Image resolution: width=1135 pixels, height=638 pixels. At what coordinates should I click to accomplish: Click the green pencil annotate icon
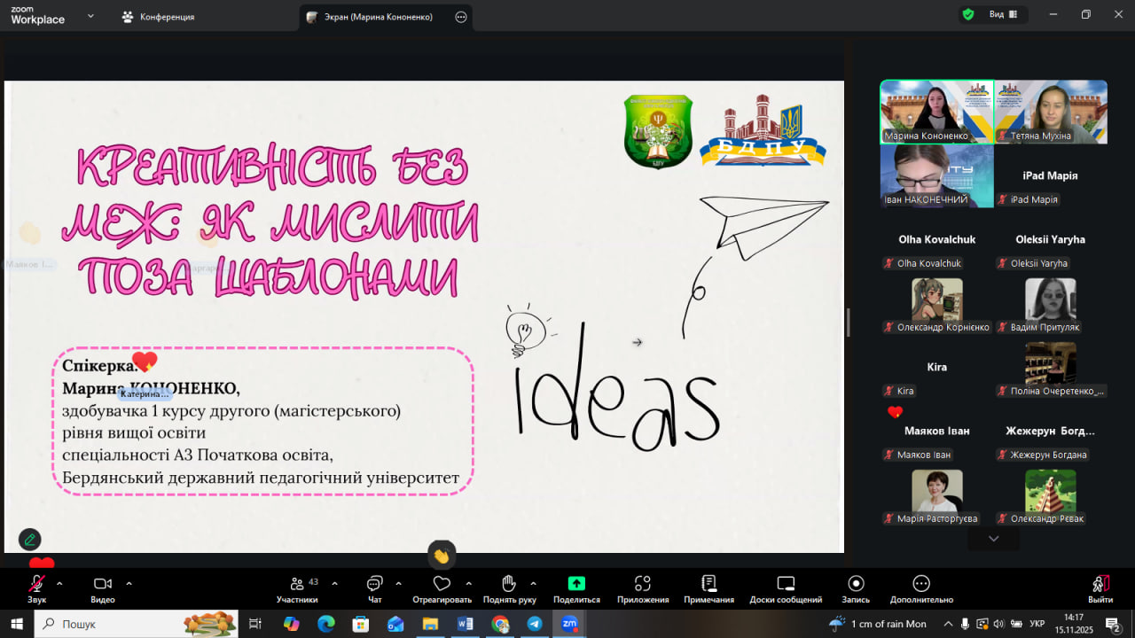(x=30, y=539)
